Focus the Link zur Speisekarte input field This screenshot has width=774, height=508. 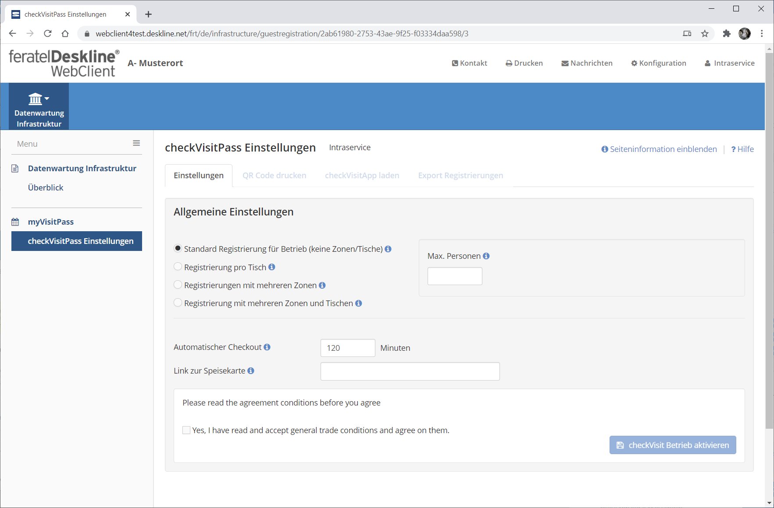410,371
